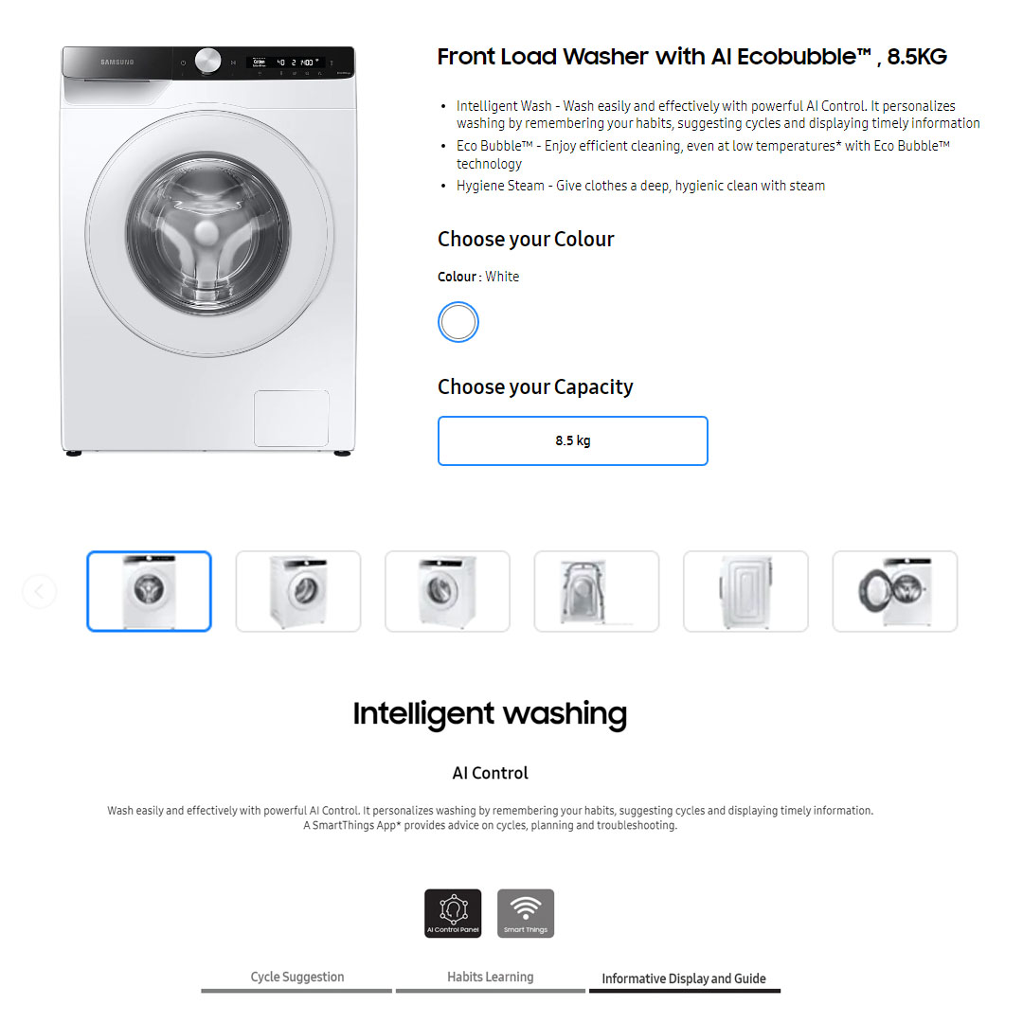Show the back-view washer thumbnail

pyautogui.click(x=745, y=591)
